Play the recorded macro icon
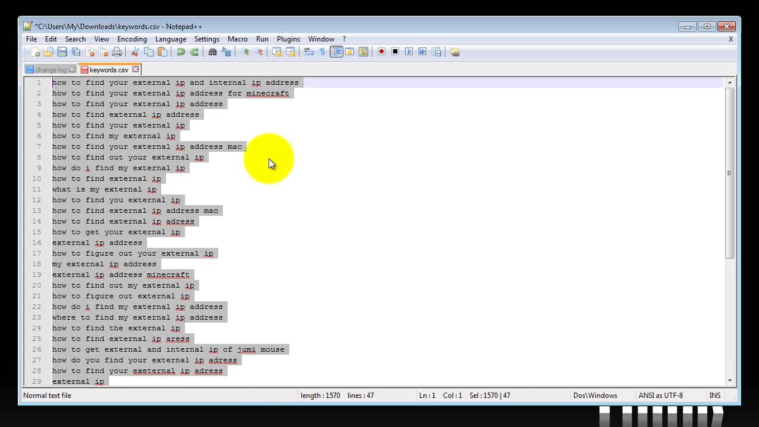The image size is (759, 427). point(409,52)
